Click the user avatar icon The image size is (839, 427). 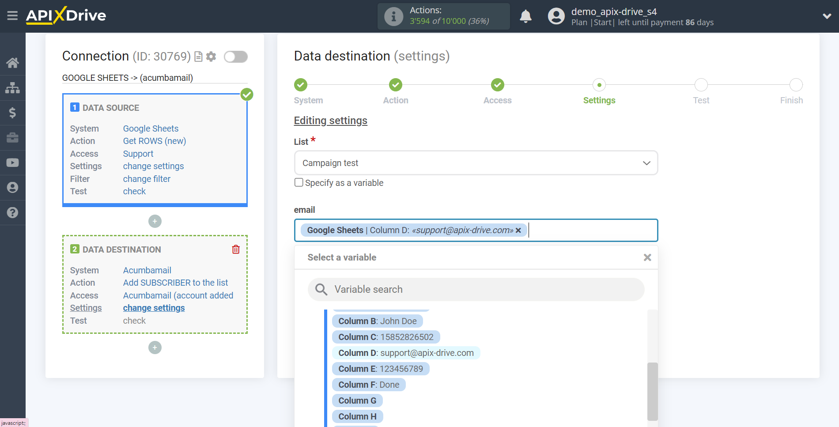pyautogui.click(x=556, y=16)
